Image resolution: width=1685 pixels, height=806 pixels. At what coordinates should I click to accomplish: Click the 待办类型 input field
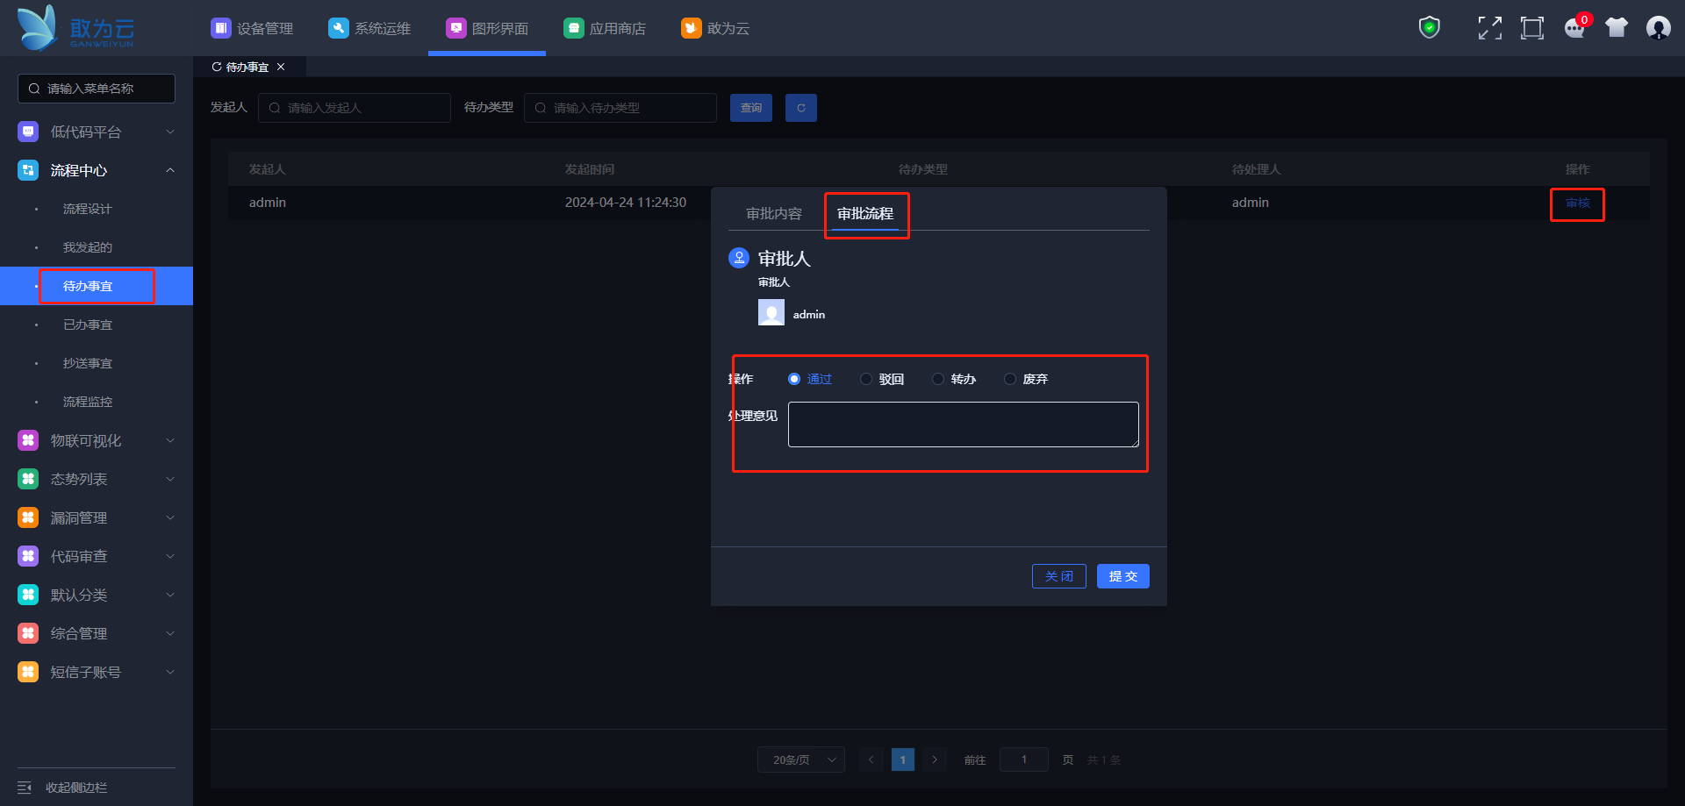(x=620, y=108)
